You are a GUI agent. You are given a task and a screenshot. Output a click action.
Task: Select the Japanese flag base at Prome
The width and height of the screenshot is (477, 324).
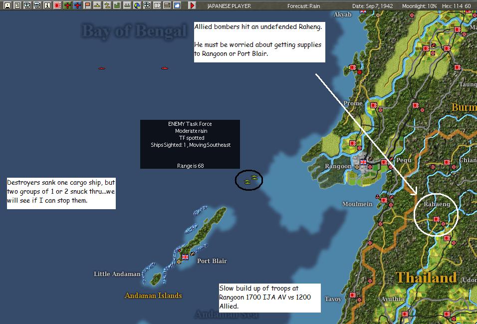(x=374, y=105)
